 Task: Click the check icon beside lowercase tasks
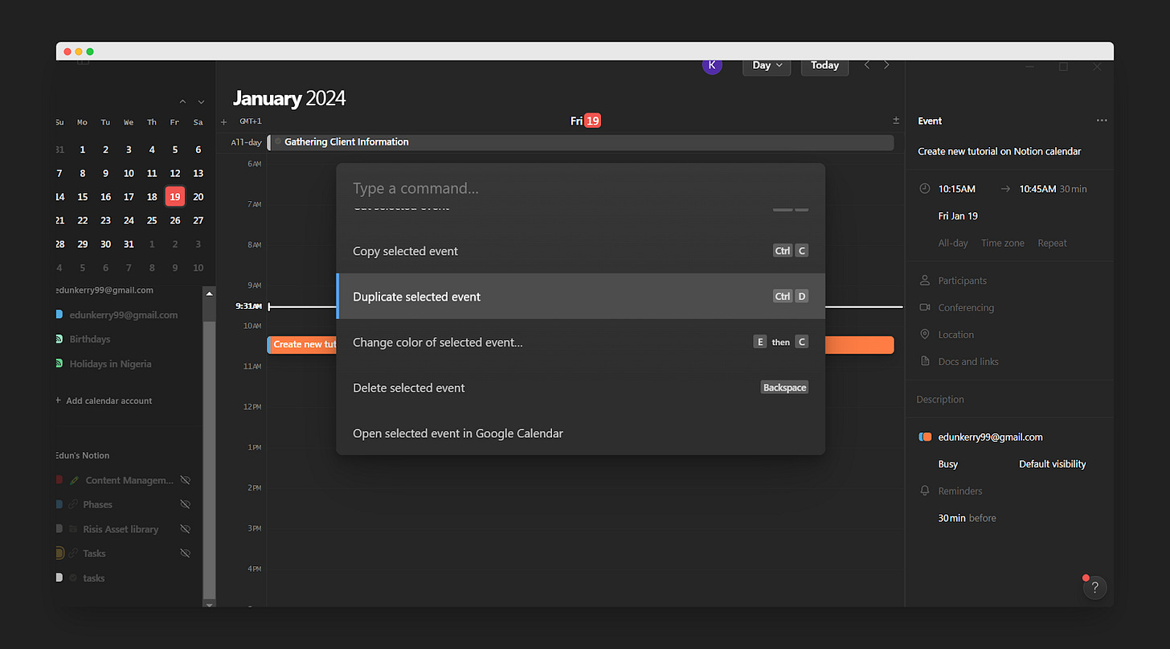pyautogui.click(x=74, y=578)
